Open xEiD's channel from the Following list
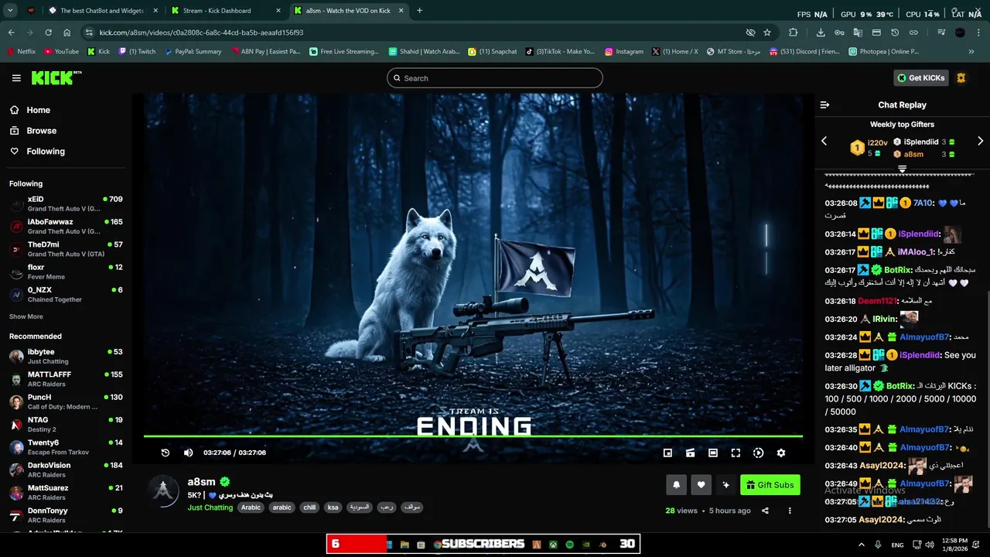The height and width of the screenshot is (557, 990). pos(66,203)
